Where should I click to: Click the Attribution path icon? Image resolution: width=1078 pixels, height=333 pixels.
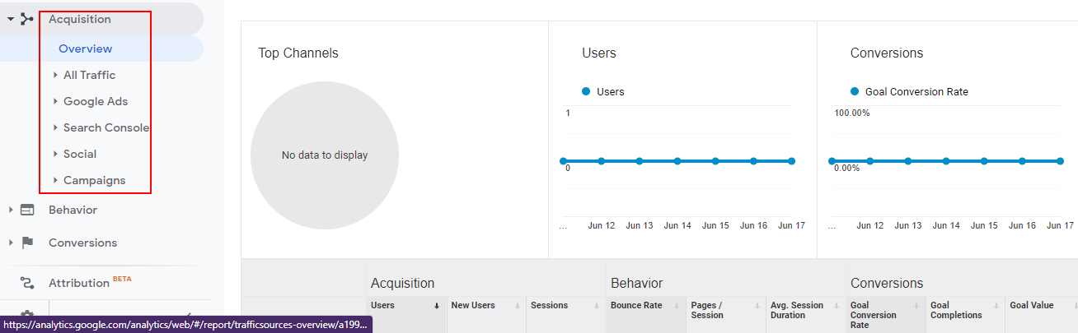(x=27, y=283)
